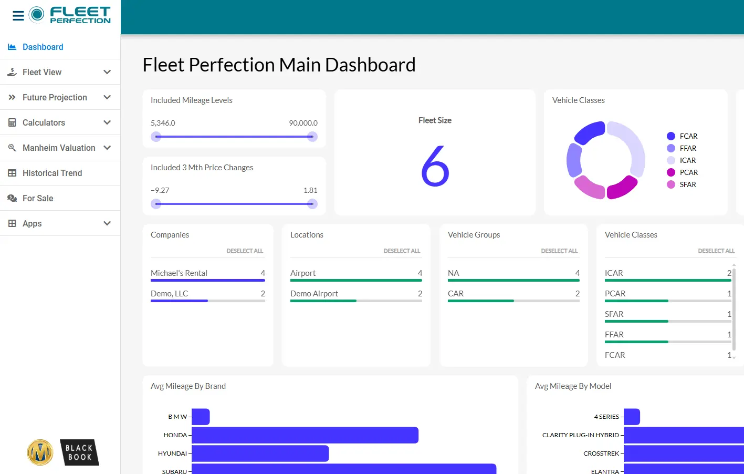The height and width of the screenshot is (474, 744).
Task: Toggle SFAR vehicle class filter
Action: pyautogui.click(x=668, y=315)
